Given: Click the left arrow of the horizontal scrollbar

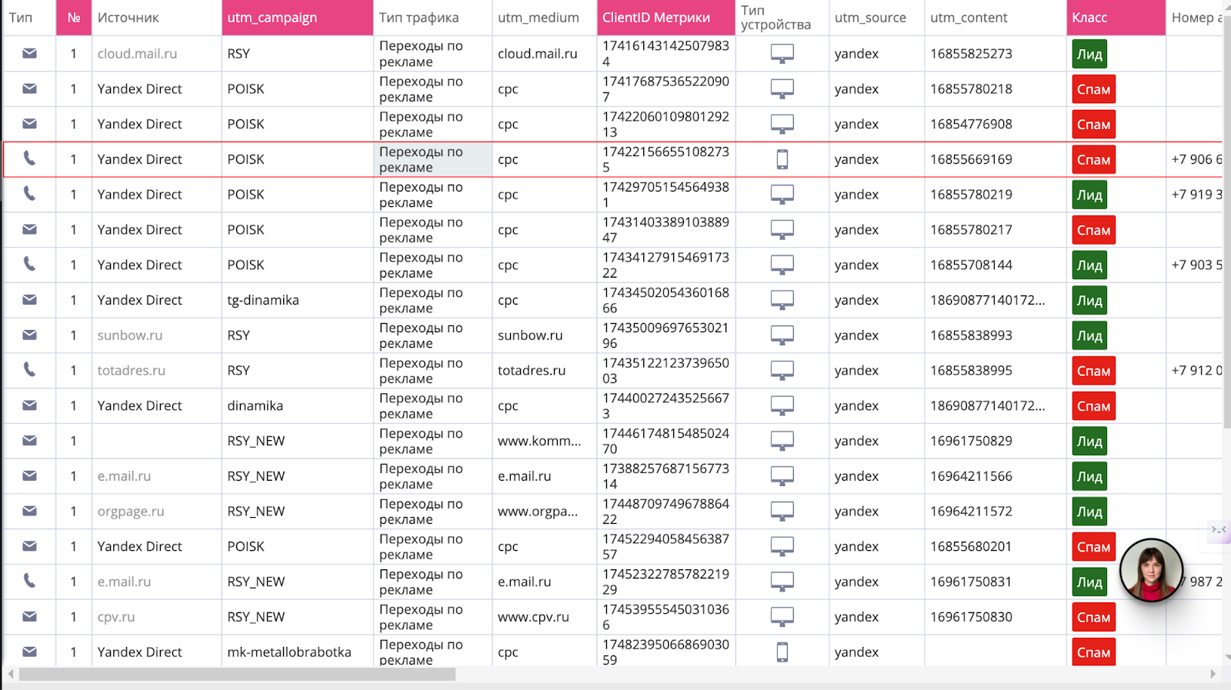Looking at the screenshot, I should 10,675.
